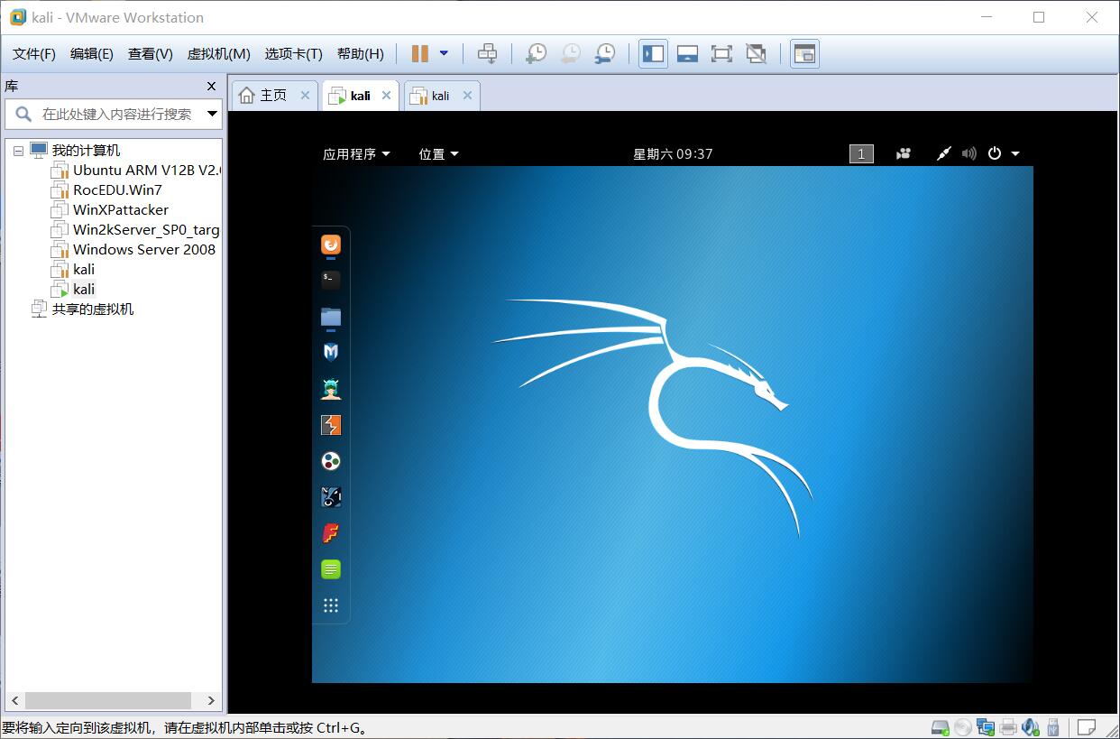The width and height of the screenshot is (1120, 739).
Task: Click the network adapter status bar icon
Action: coord(986,727)
